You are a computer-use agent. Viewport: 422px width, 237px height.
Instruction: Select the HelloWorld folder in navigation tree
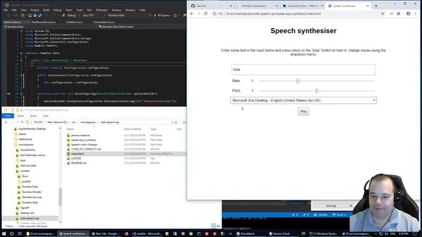(25, 139)
